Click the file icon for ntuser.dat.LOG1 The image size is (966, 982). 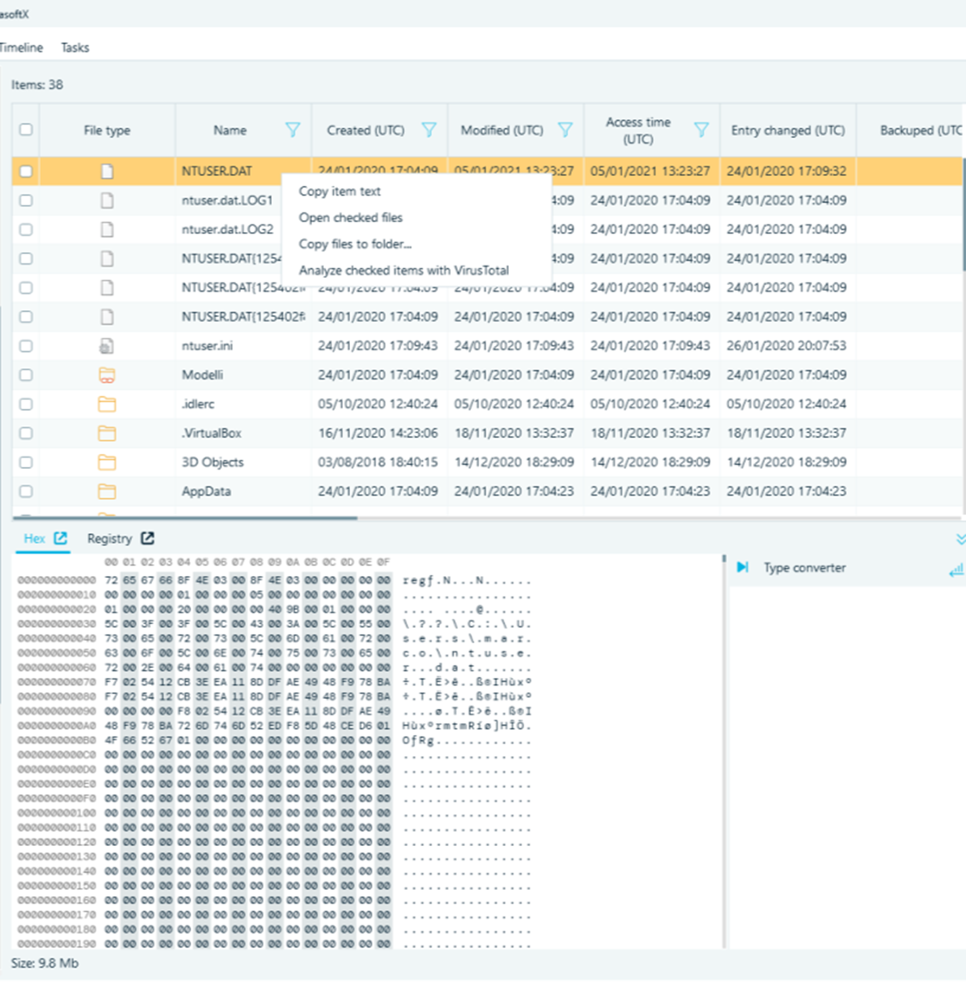(x=107, y=200)
